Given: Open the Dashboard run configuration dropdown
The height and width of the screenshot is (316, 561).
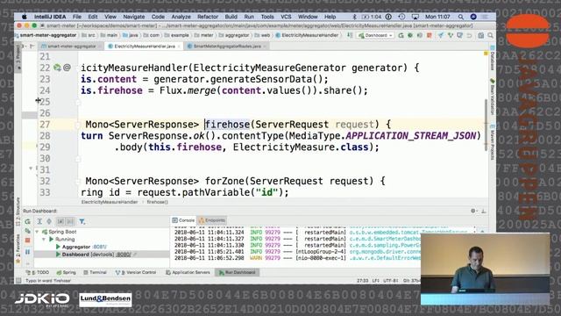Looking at the screenshot, I should [376, 35].
